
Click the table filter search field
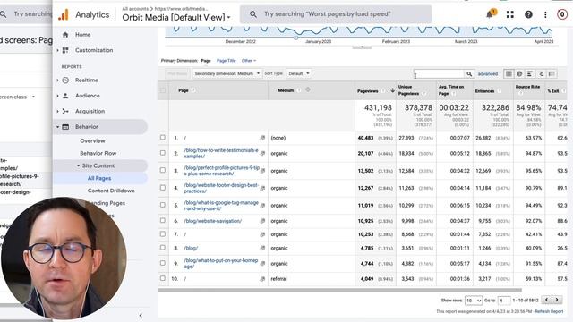coord(439,73)
